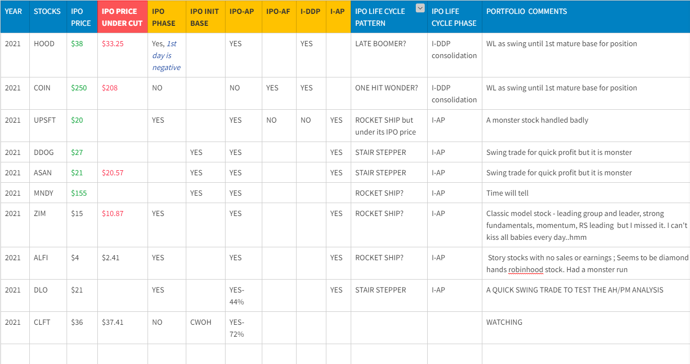Click the AH/PM ANALYSIS comment for DLO
This screenshot has height=364, width=690.
coord(575,290)
